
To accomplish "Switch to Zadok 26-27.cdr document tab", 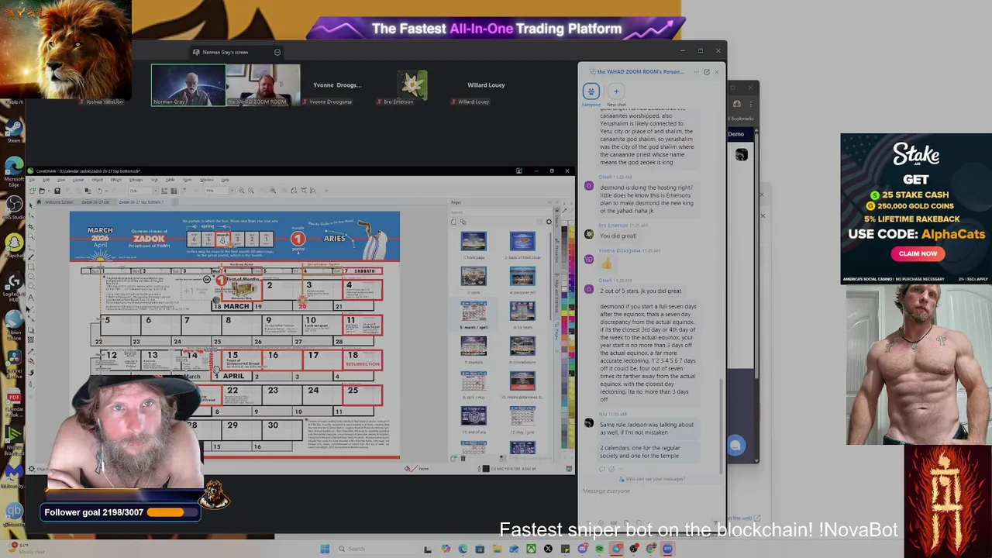I will pyautogui.click(x=95, y=202).
